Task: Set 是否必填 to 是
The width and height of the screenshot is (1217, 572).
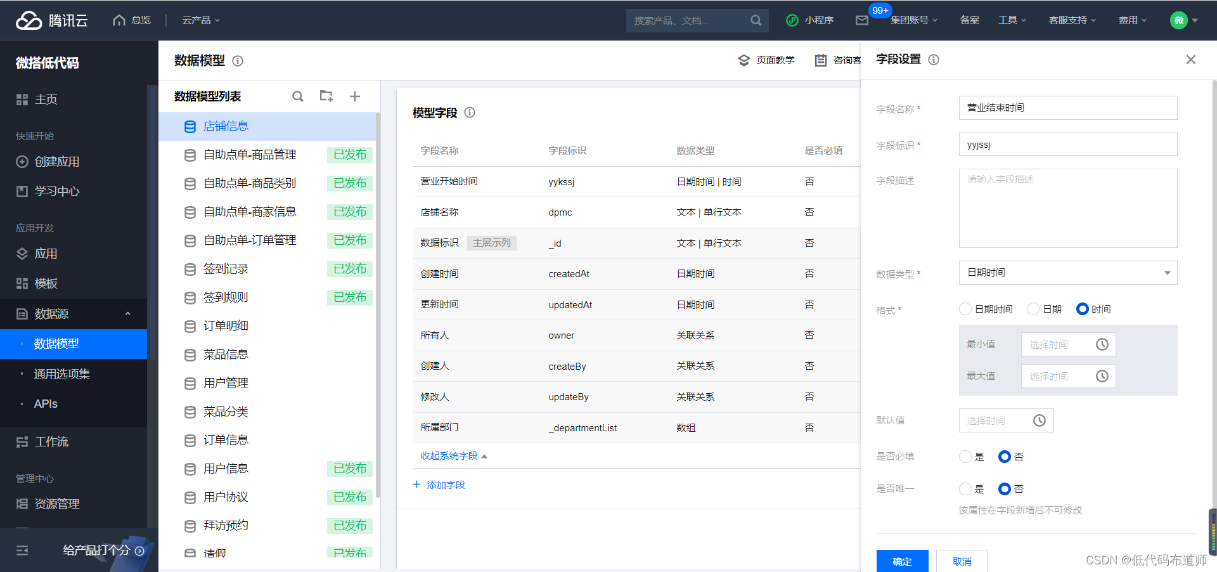Action: pos(965,457)
